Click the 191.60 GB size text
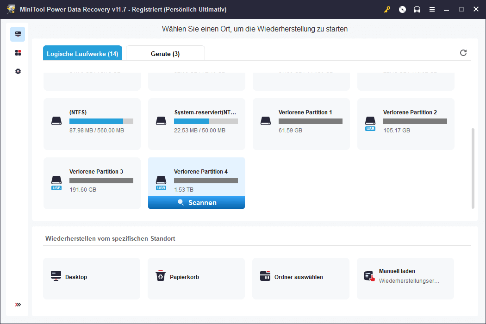The width and height of the screenshot is (486, 324). [83, 190]
